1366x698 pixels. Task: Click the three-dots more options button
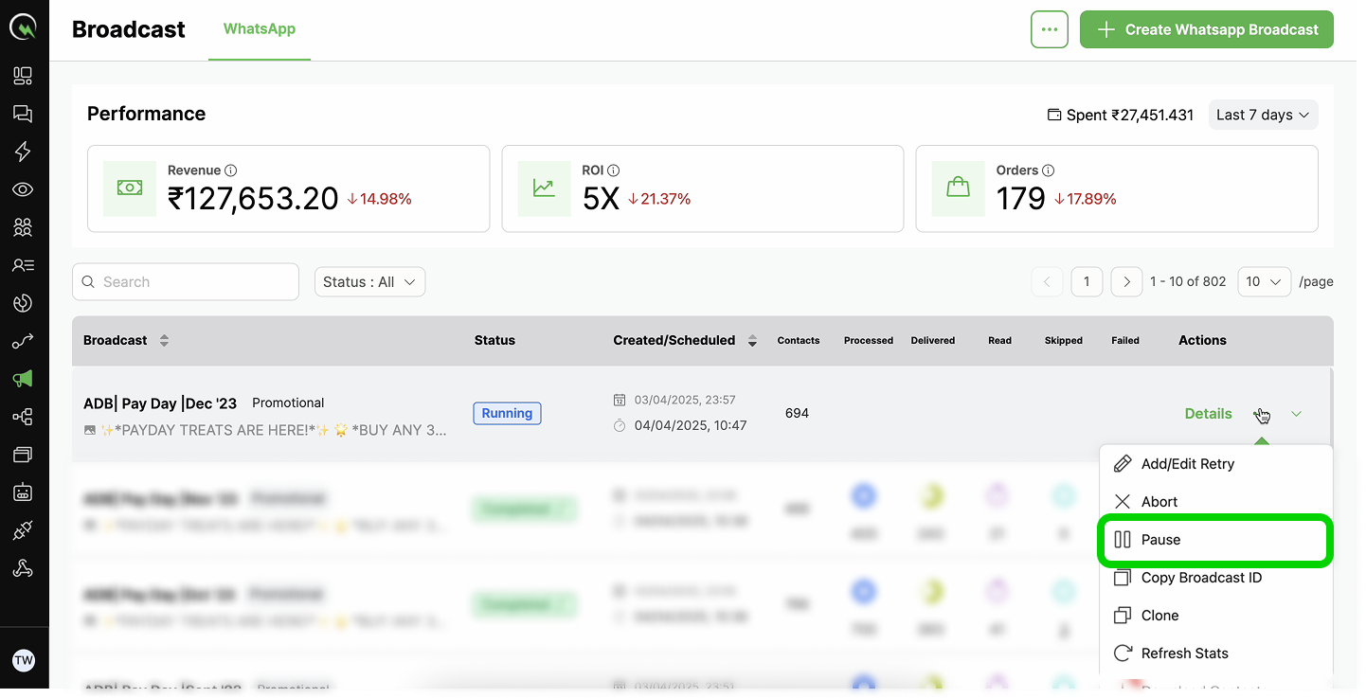[1049, 29]
